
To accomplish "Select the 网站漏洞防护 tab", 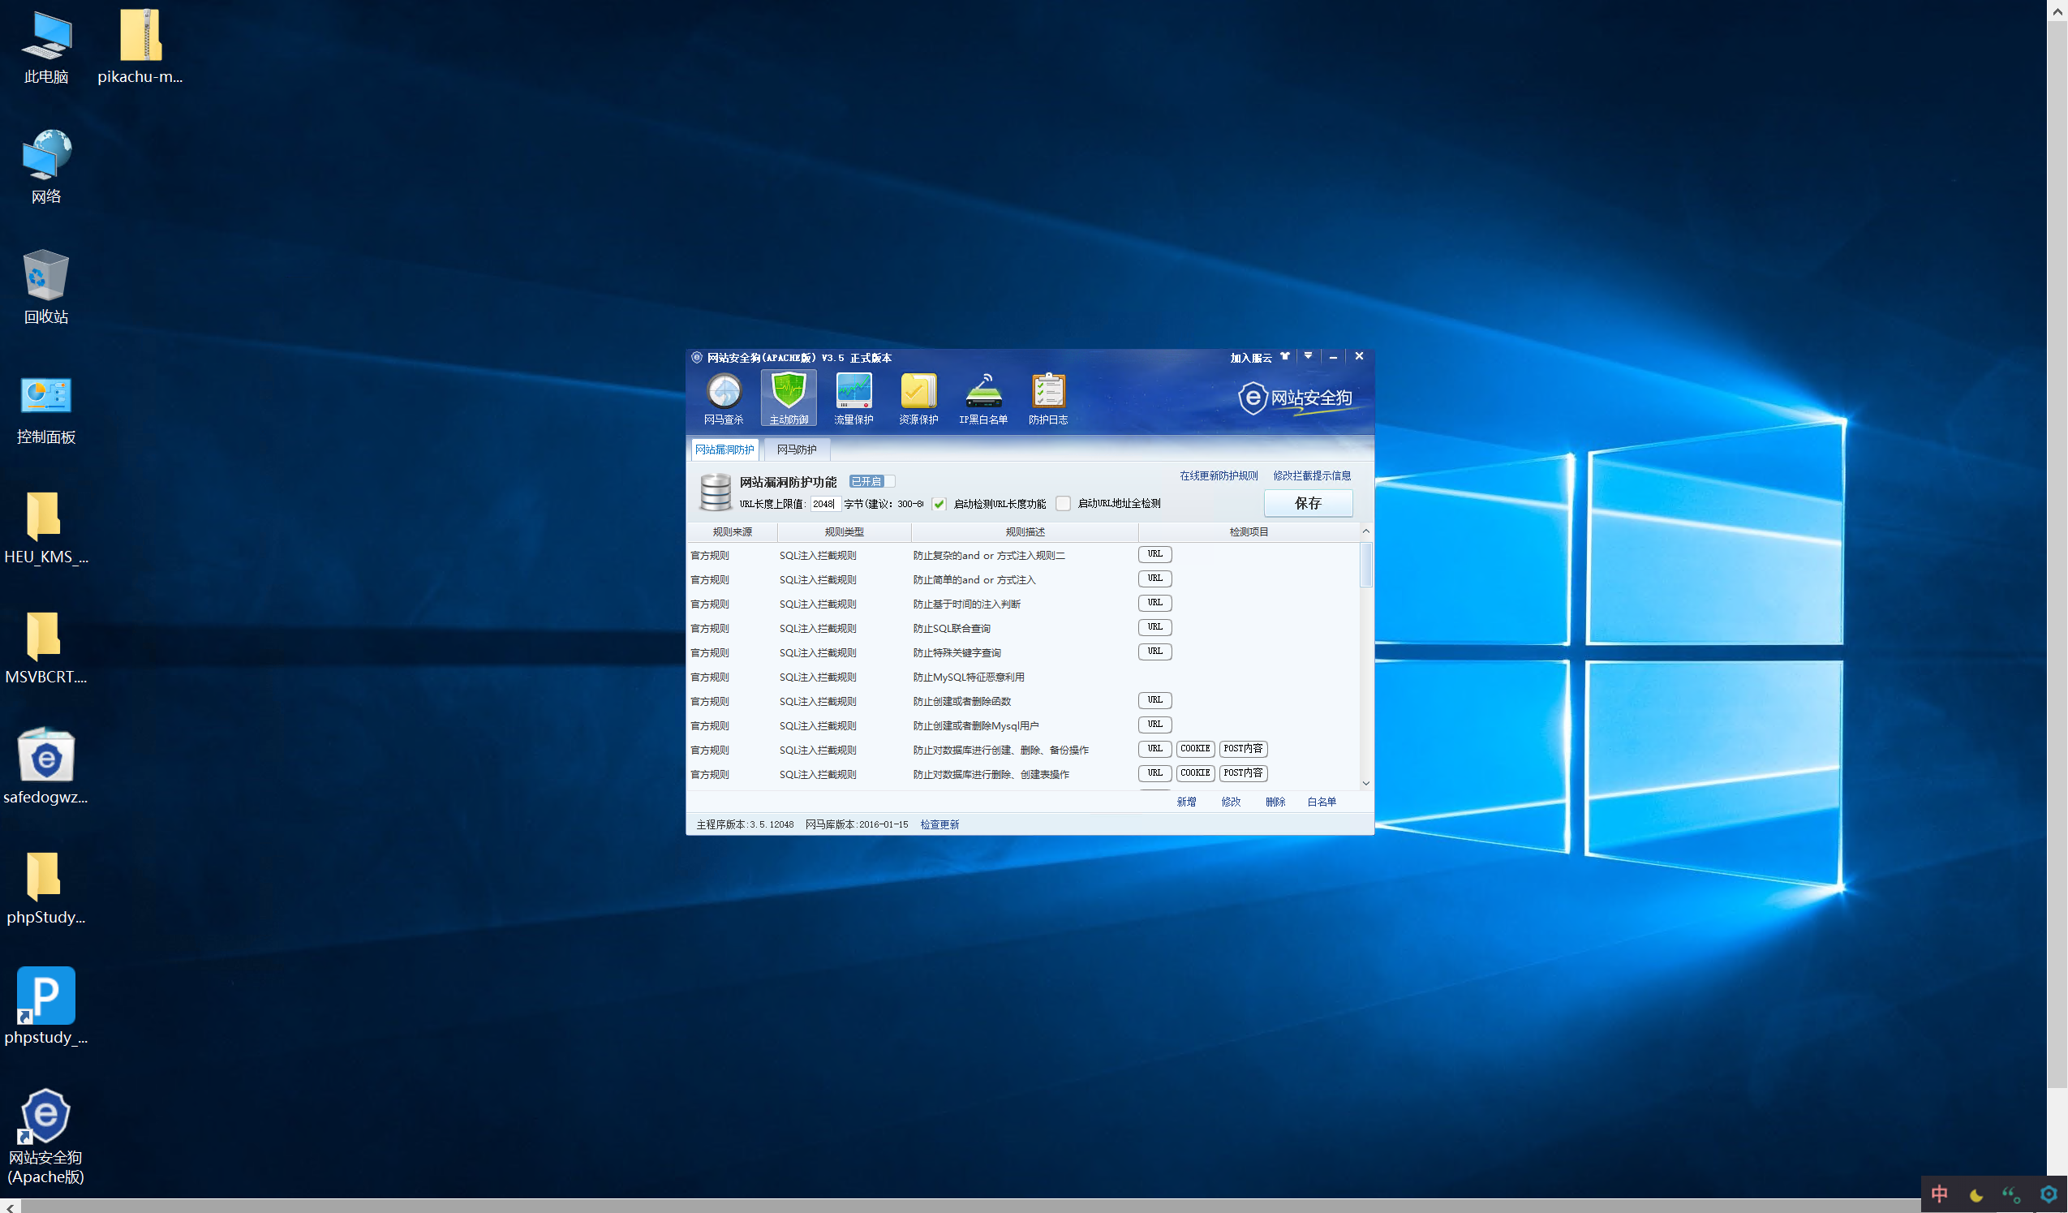I will coord(724,449).
